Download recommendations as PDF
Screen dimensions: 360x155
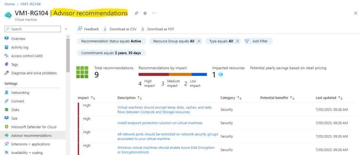tap(157, 29)
